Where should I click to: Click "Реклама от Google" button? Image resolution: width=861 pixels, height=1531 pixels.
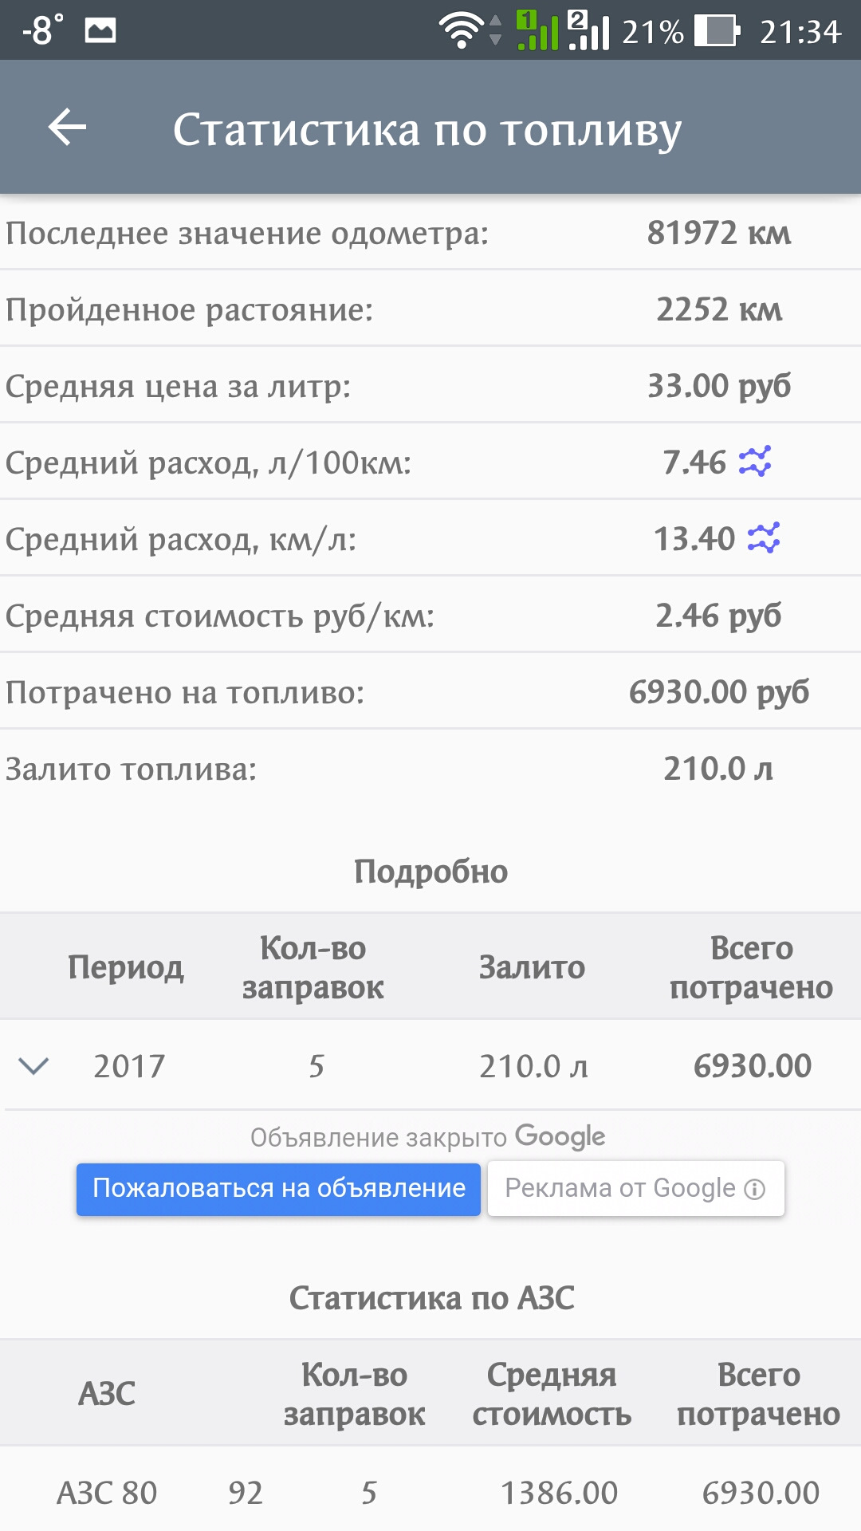coord(635,1188)
